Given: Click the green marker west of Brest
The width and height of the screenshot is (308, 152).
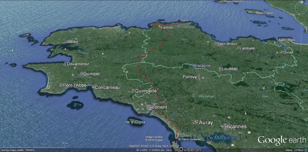Looking at the screenshot, I should [x=12, y=51].
